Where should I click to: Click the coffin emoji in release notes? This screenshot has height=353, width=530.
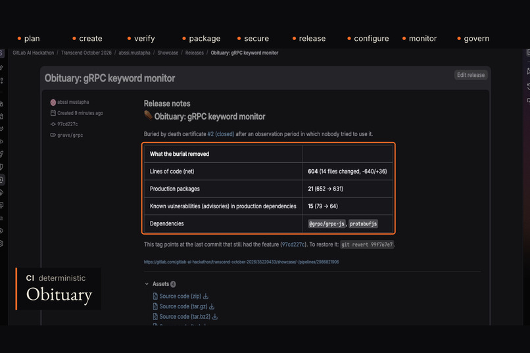point(148,116)
